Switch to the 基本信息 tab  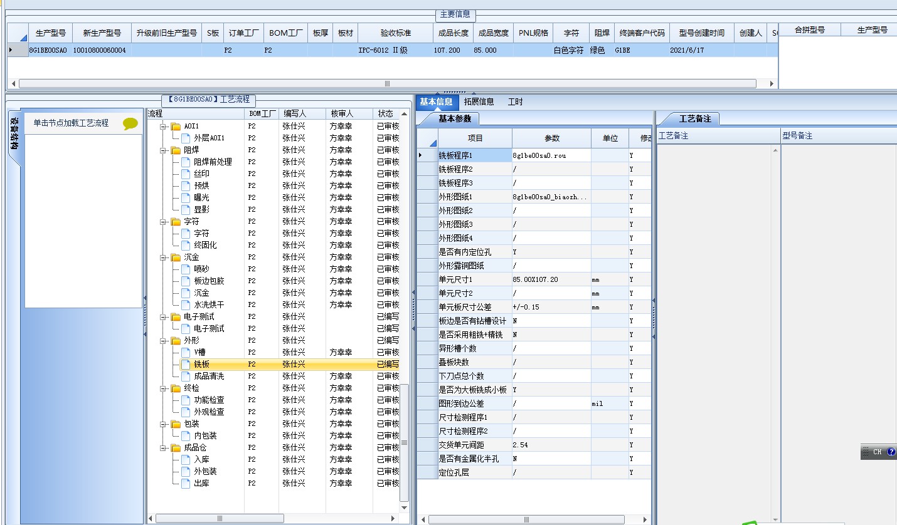(436, 101)
